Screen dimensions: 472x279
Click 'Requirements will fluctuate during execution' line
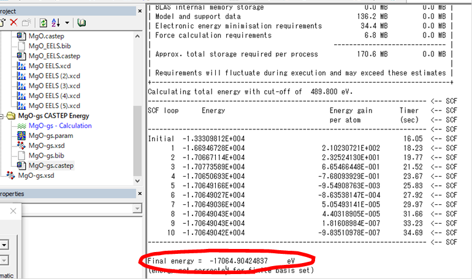tap(300, 73)
